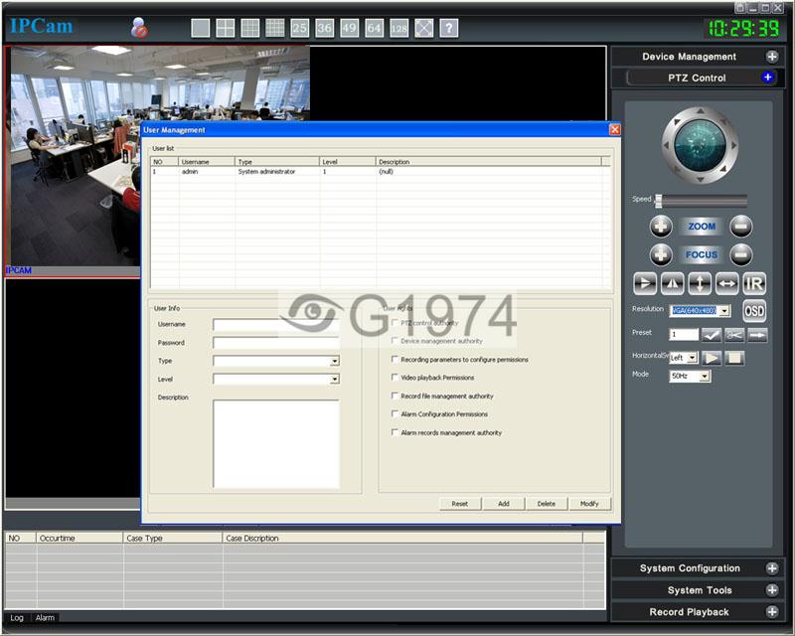This screenshot has height=636, width=795.
Task: Collapse the PTZ Control panel
Action: pos(768,78)
